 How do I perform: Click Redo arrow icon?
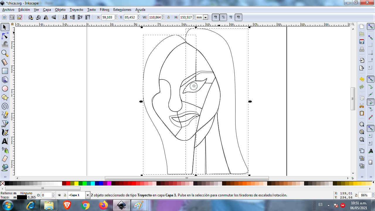362,87
